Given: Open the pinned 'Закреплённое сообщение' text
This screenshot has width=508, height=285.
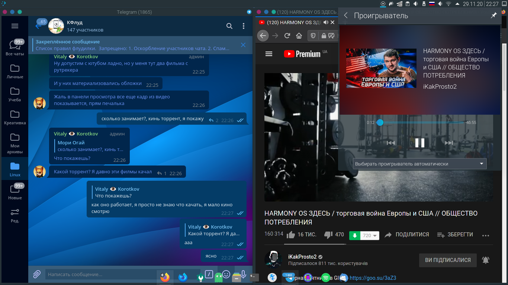Looking at the screenshot, I should [132, 45].
